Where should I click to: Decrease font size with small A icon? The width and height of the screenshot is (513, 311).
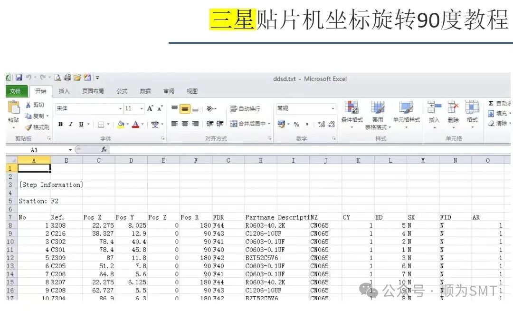160,109
